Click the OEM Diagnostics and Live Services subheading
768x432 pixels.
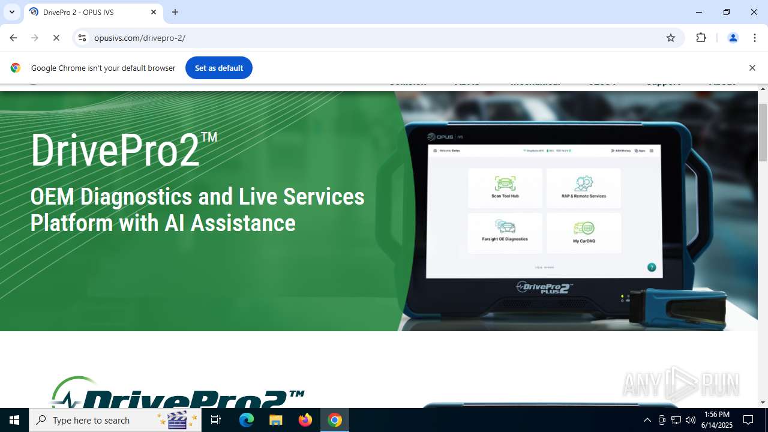(197, 209)
